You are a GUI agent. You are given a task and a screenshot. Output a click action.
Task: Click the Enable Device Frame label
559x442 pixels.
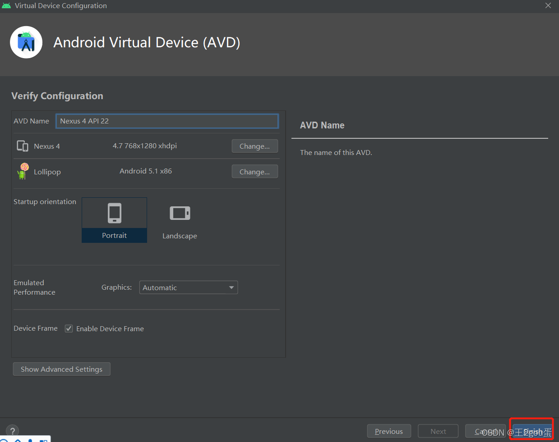[110, 328]
